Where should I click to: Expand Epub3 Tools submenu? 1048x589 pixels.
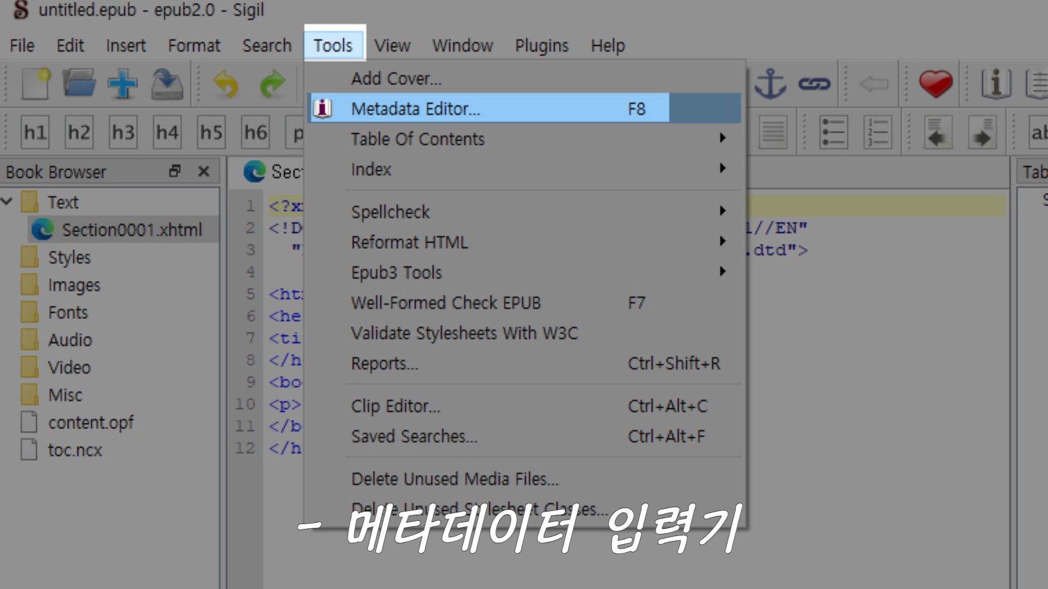tap(396, 272)
